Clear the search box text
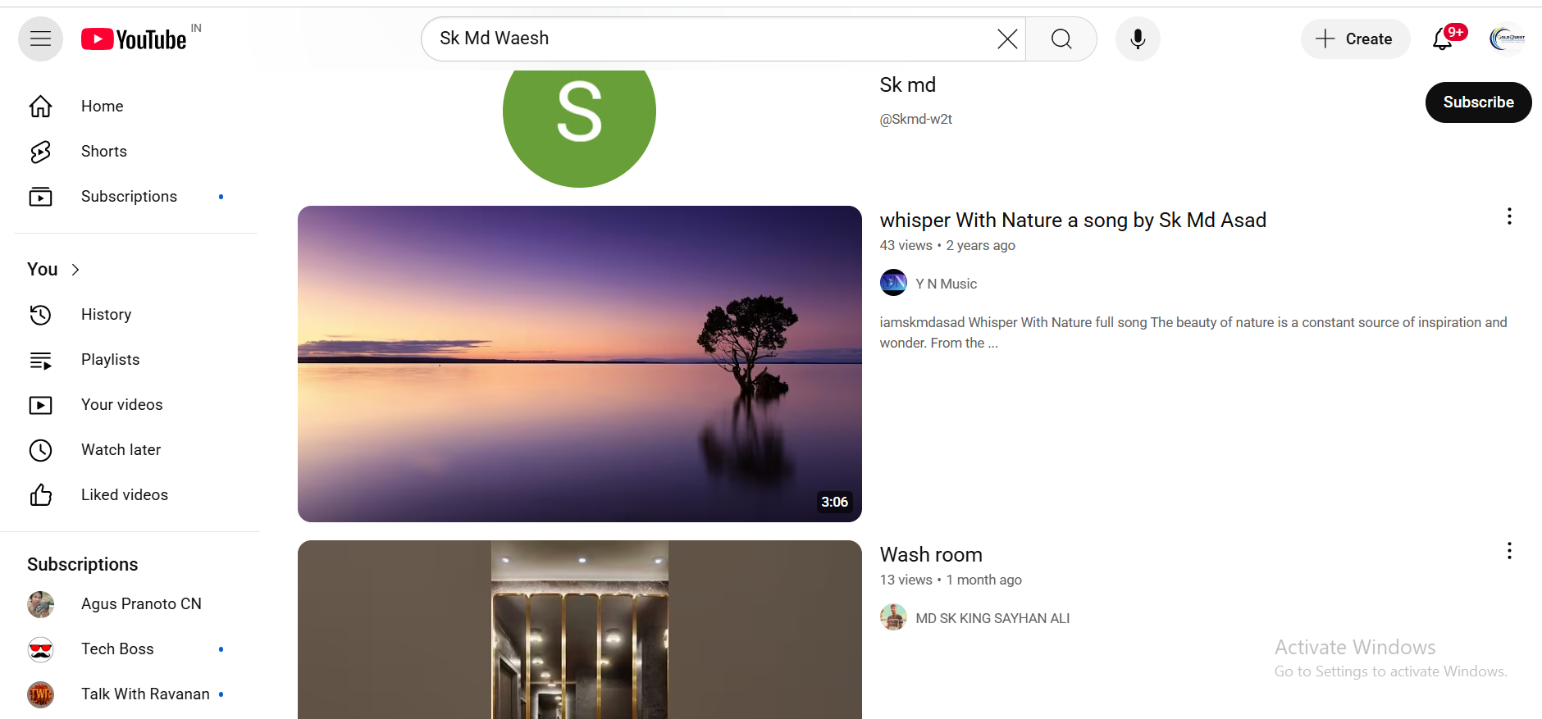1542x719 pixels. 1006,39
